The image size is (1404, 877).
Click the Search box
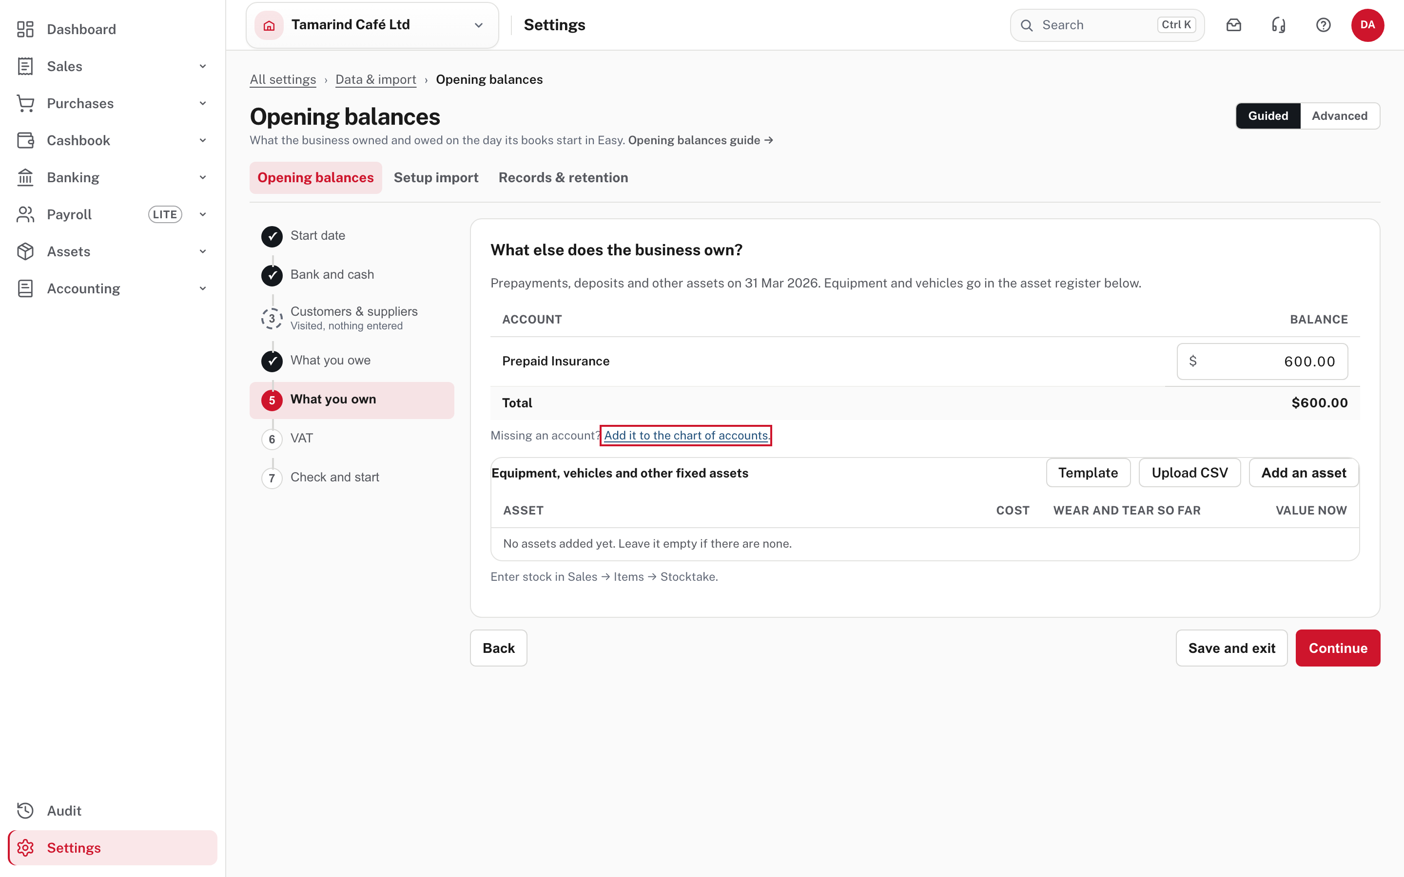[1107, 25]
